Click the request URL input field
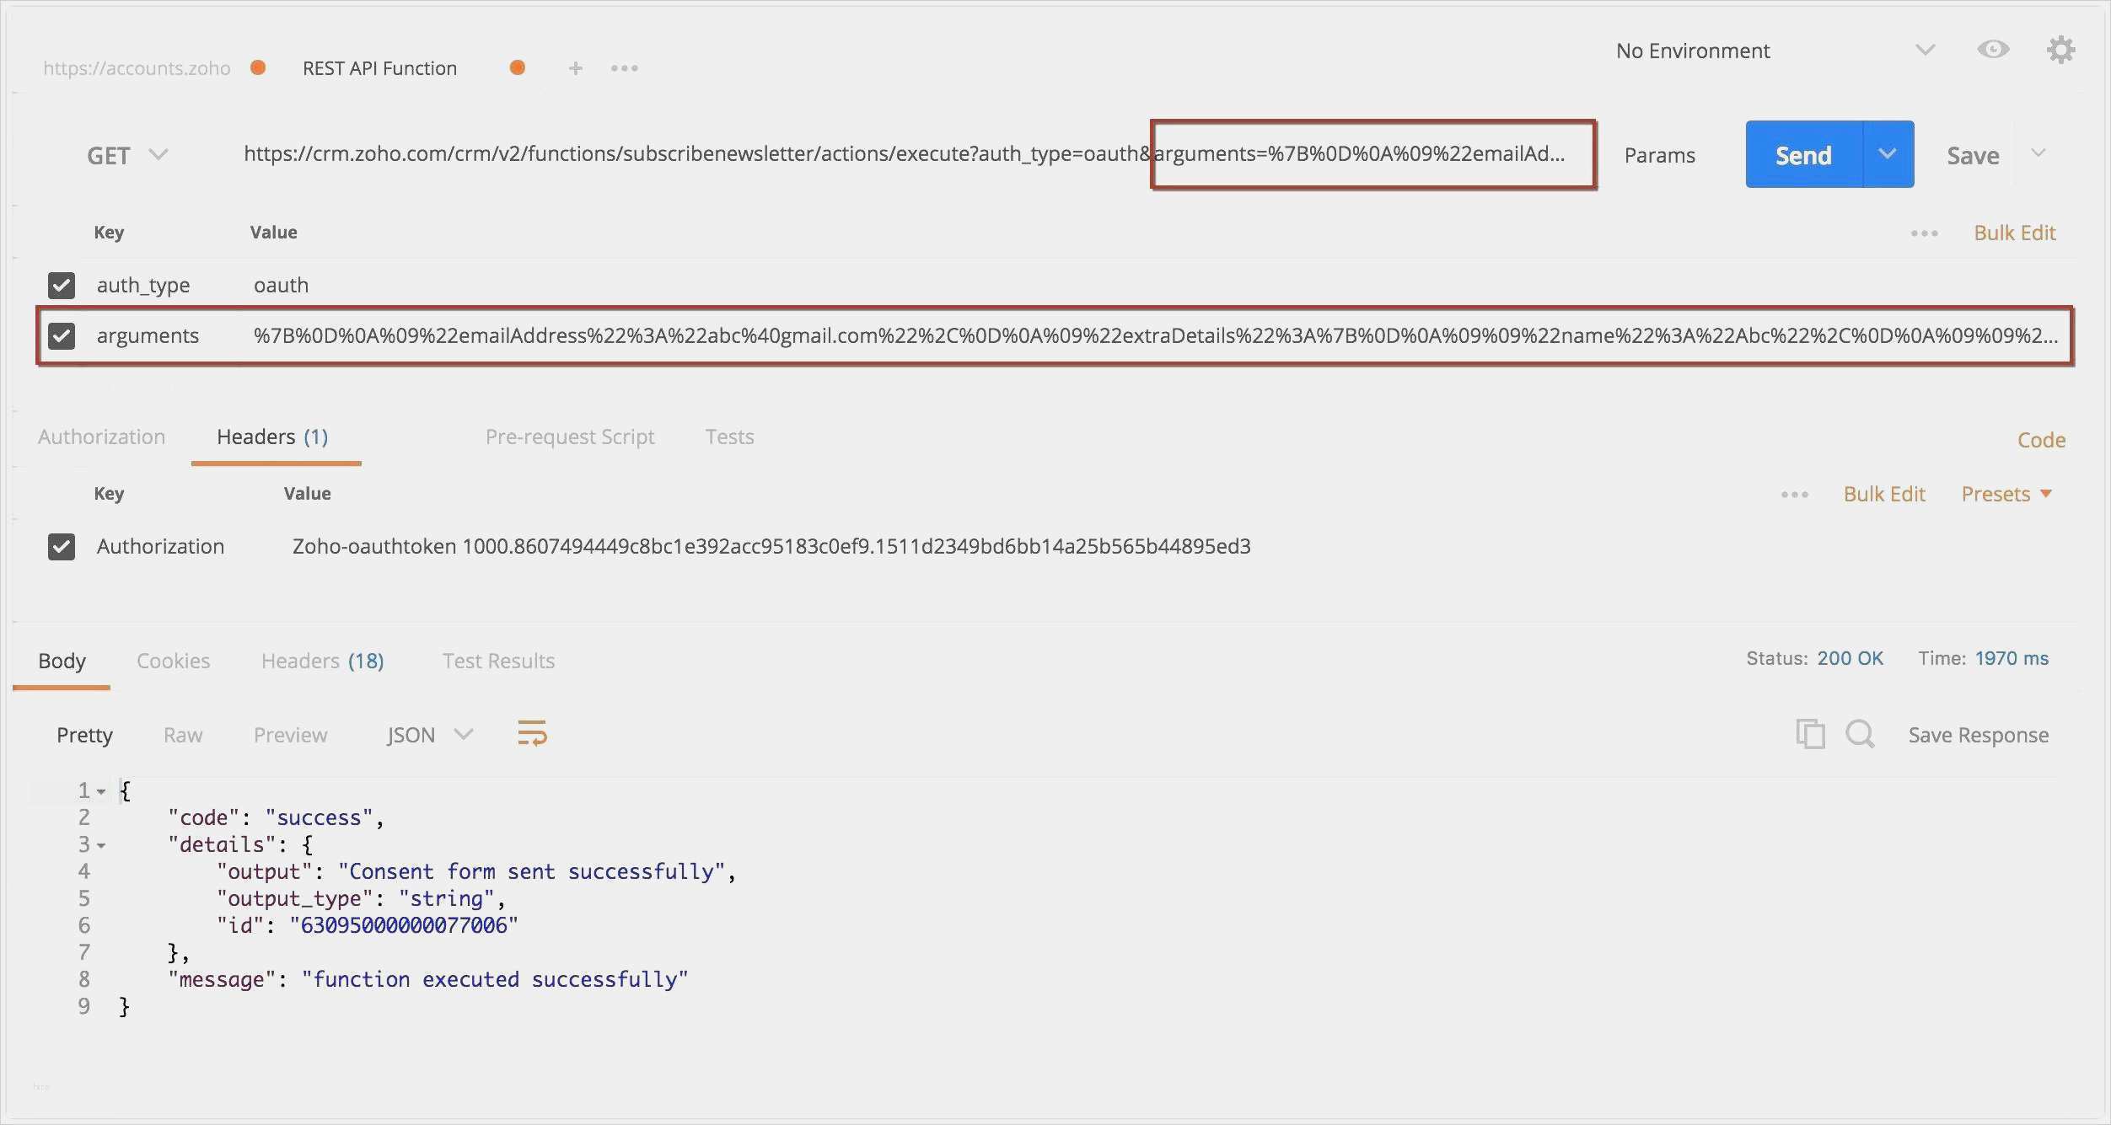The image size is (2111, 1125). pos(903,153)
